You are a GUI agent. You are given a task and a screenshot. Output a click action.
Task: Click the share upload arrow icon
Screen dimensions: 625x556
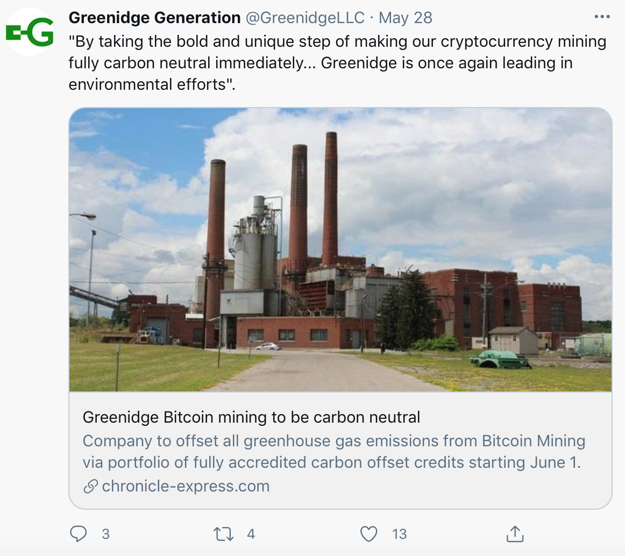[515, 534]
